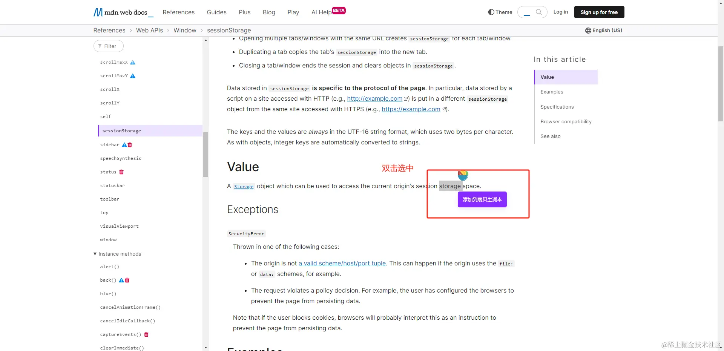Click the SecurityError code term
The height and width of the screenshot is (351, 724).
(x=246, y=234)
